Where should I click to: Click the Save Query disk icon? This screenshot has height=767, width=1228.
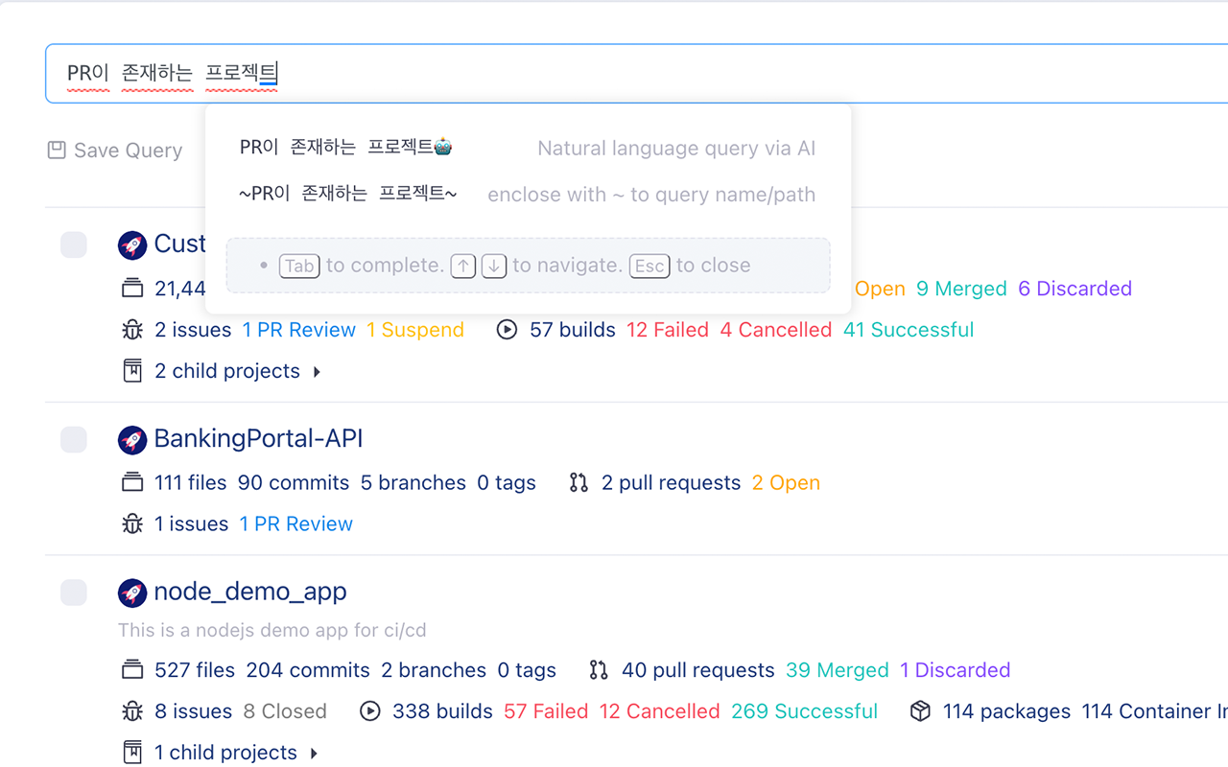pos(57,150)
